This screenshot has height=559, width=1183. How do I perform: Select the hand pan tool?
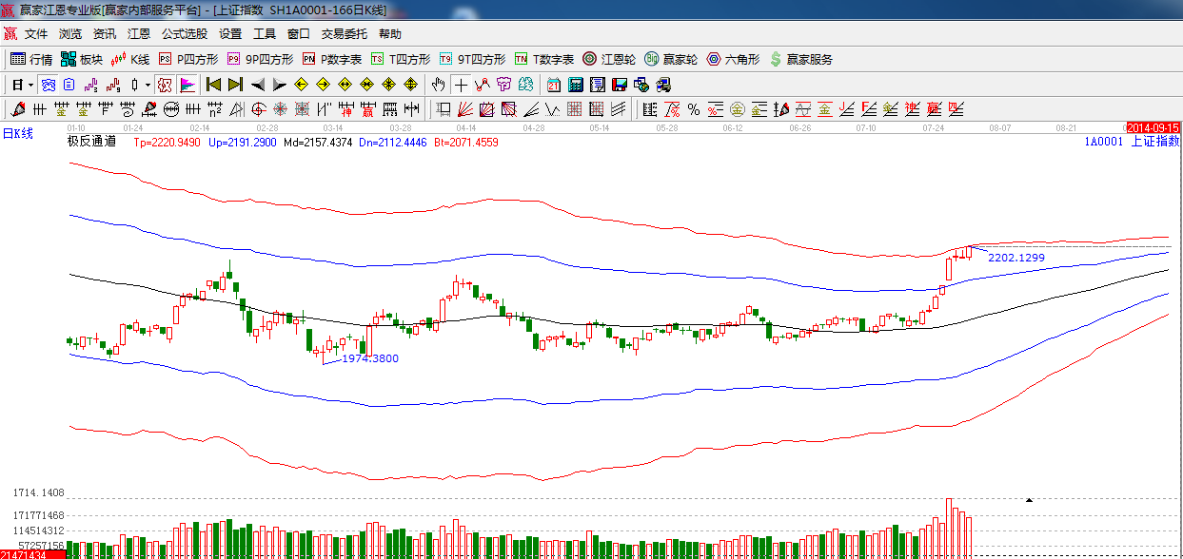(438, 85)
